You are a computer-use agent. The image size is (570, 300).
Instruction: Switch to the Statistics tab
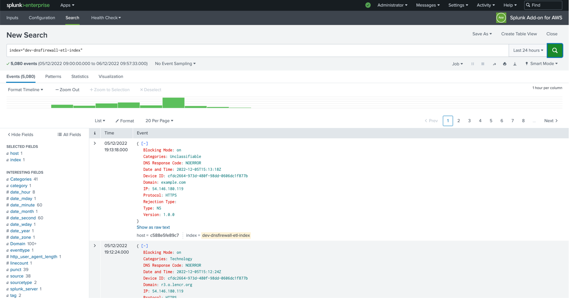coord(80,76)
